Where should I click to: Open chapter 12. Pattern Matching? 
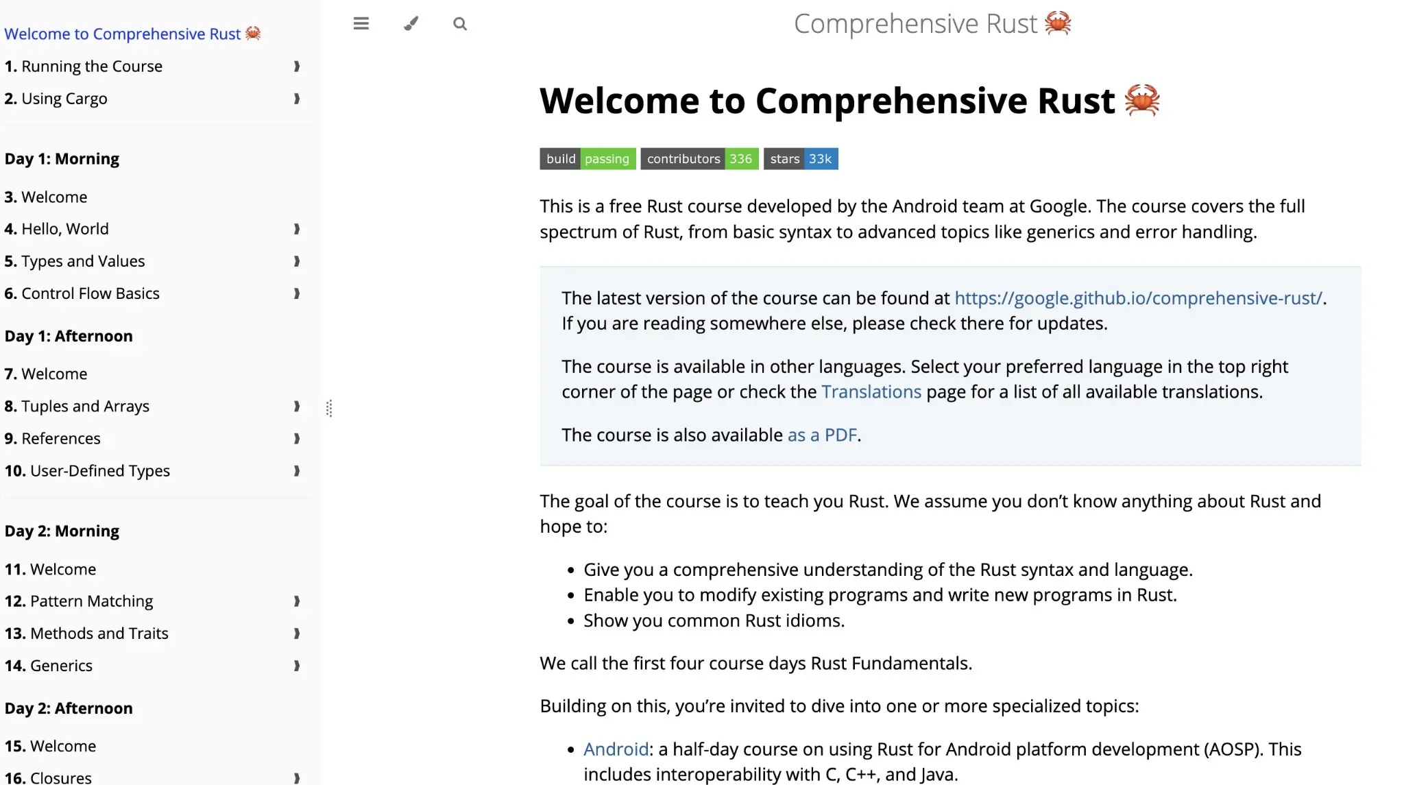pyautogui.click(x=79, y=601)
